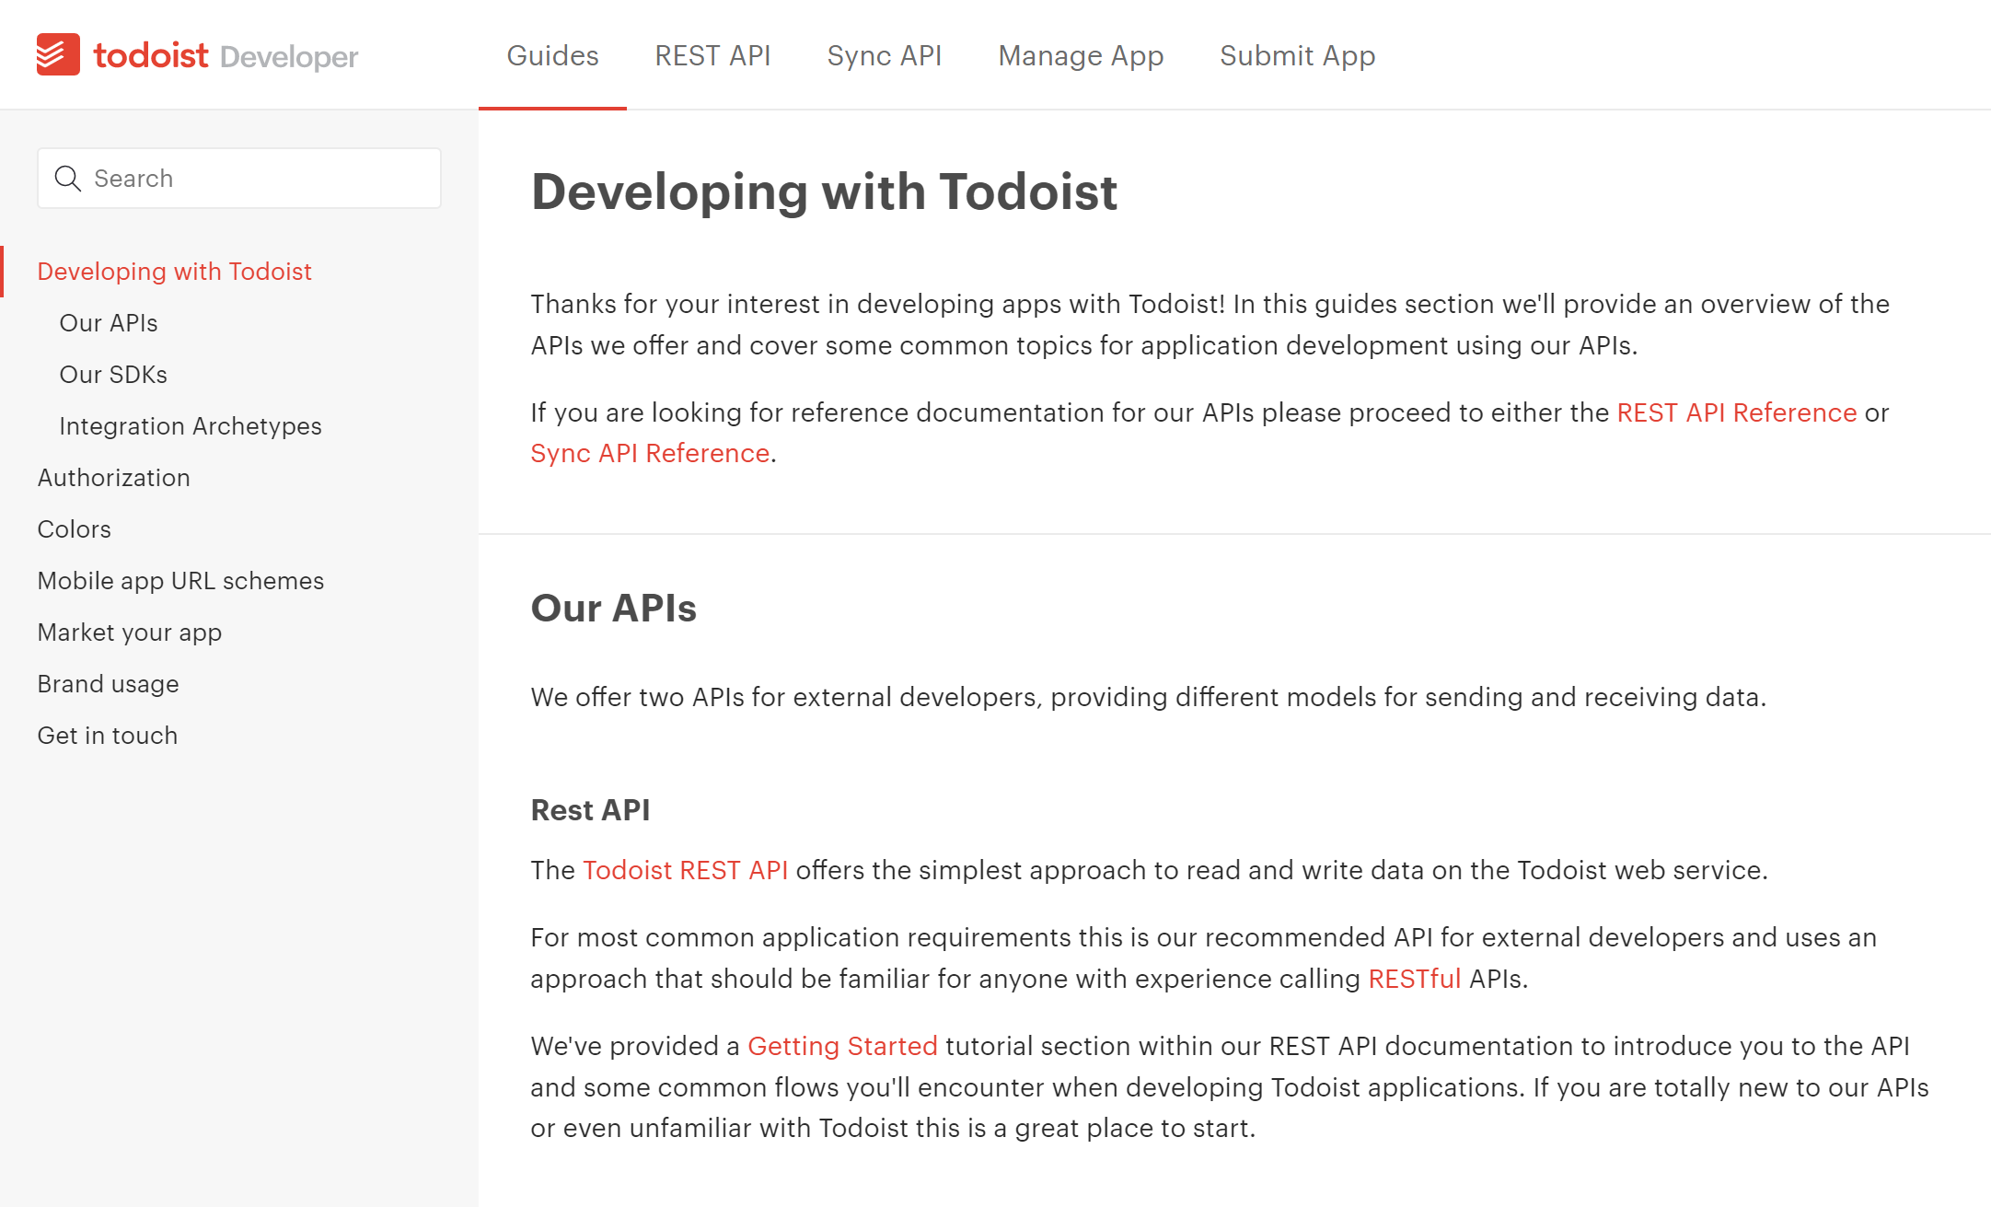Follow the Sync API Reference link
The image size is (1991, 1207).
point(650,453)
